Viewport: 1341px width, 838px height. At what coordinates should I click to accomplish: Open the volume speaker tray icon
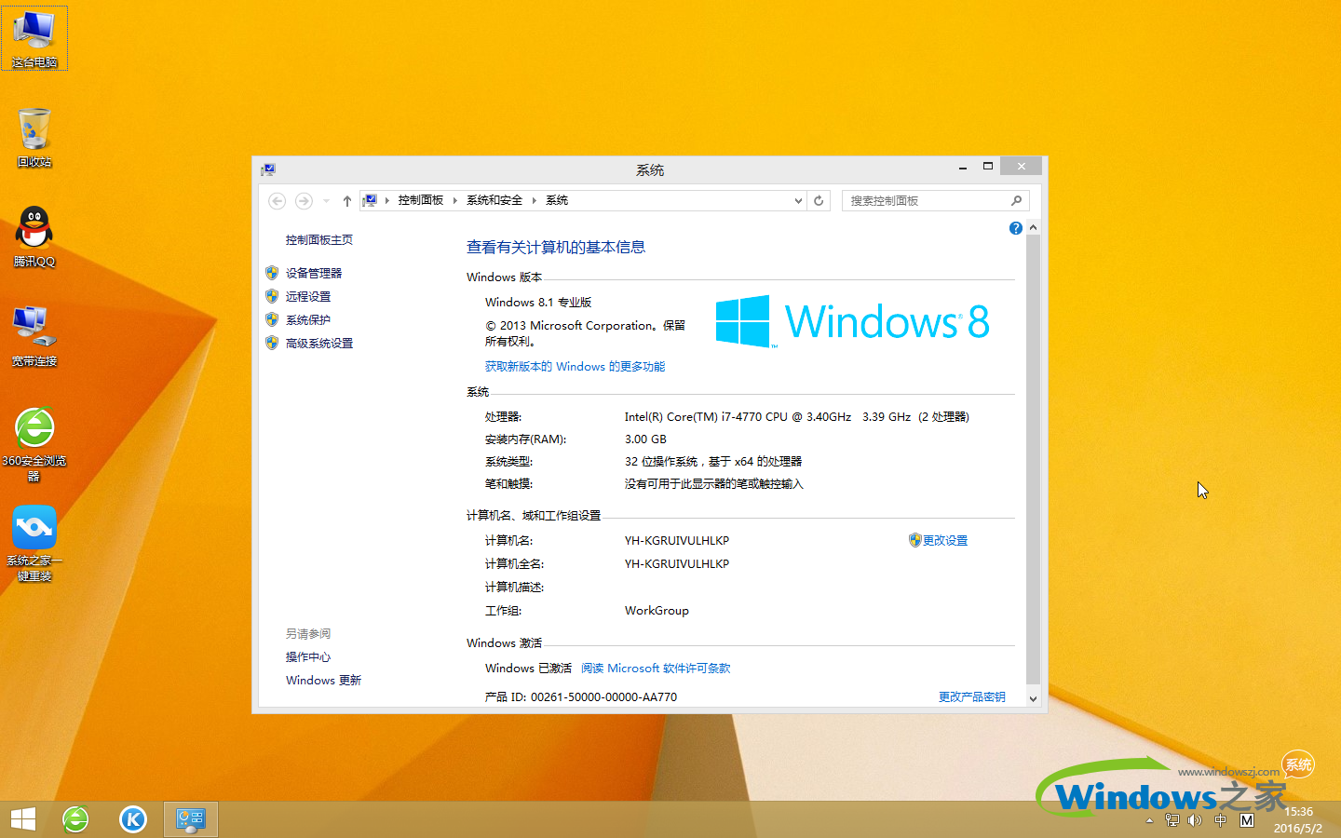click(1195, 820)
